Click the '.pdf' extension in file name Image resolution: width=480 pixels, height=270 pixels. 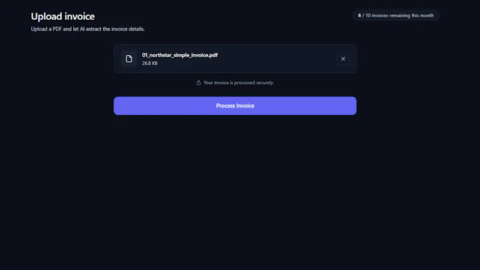coord(214,55)
